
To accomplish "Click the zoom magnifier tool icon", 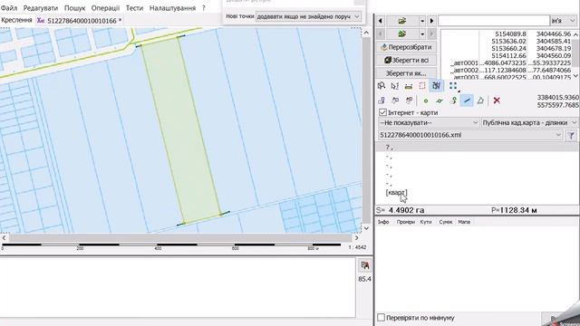I will (x=382, y=86).
